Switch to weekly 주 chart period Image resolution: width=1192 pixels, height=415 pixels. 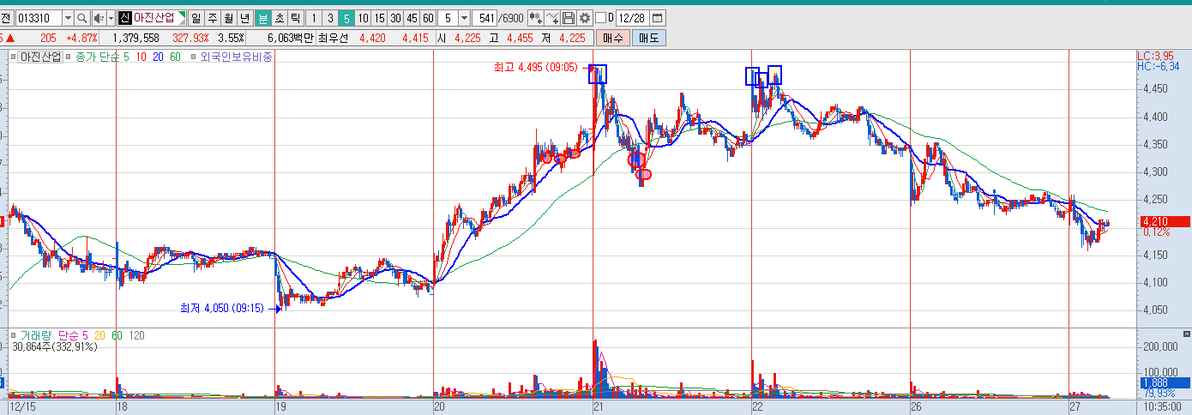tap(212, 18)
